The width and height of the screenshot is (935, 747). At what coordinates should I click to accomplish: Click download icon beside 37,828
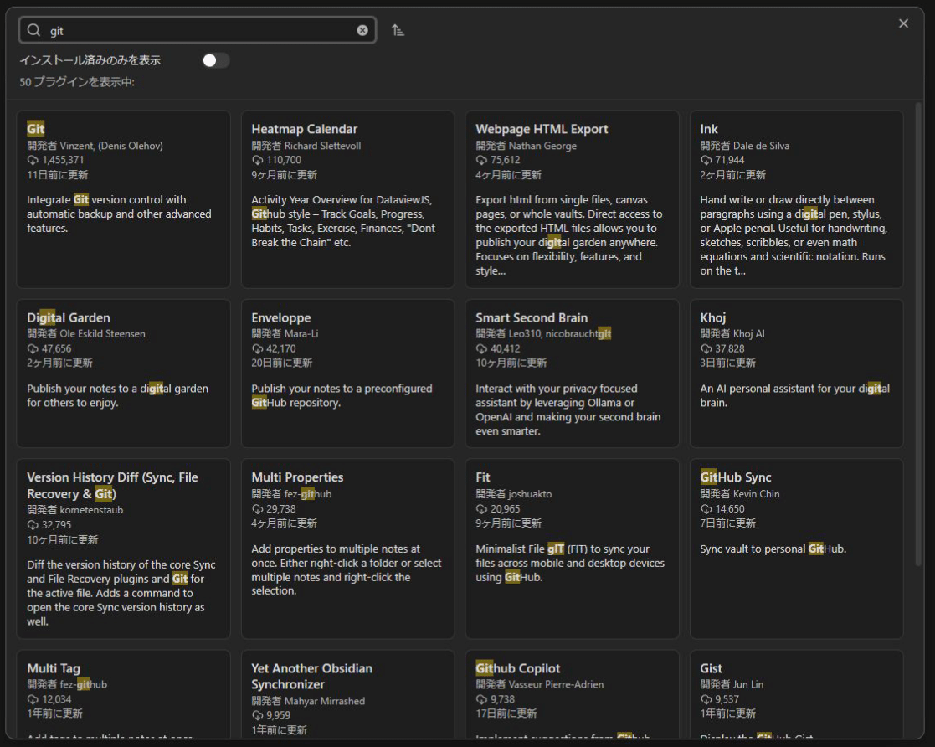[706, 348]
